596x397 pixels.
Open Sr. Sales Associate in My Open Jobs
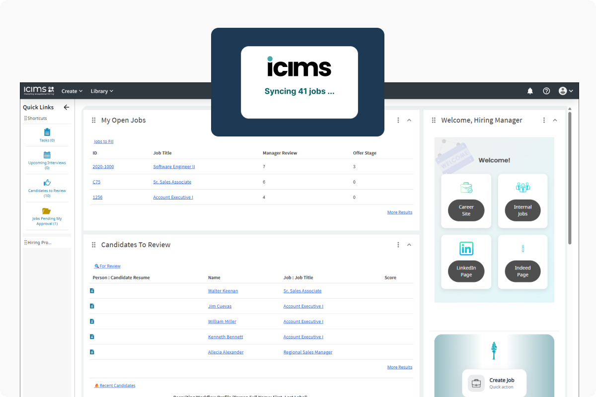pyautogui.click(x=172, y=182)
